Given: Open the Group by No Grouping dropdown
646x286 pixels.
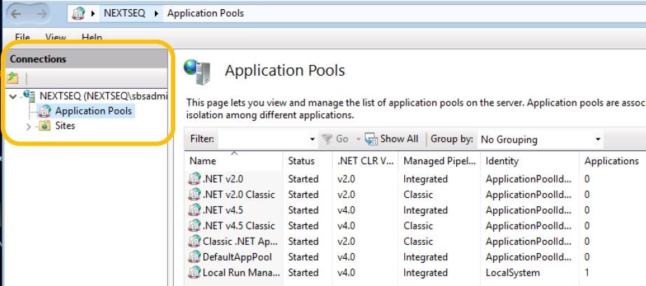Looking at the screenshot, I should (x=598, y=139).
